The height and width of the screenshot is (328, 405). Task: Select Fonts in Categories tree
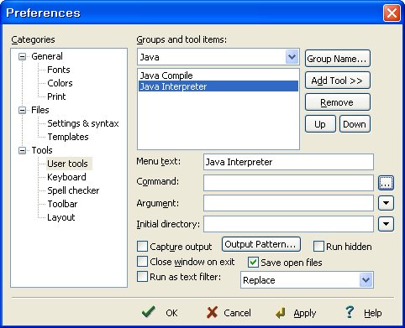tap(59, 70)
